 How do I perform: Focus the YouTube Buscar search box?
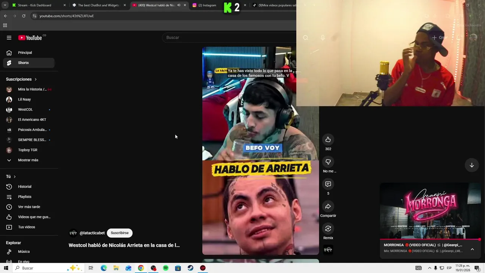click(229, 38)
